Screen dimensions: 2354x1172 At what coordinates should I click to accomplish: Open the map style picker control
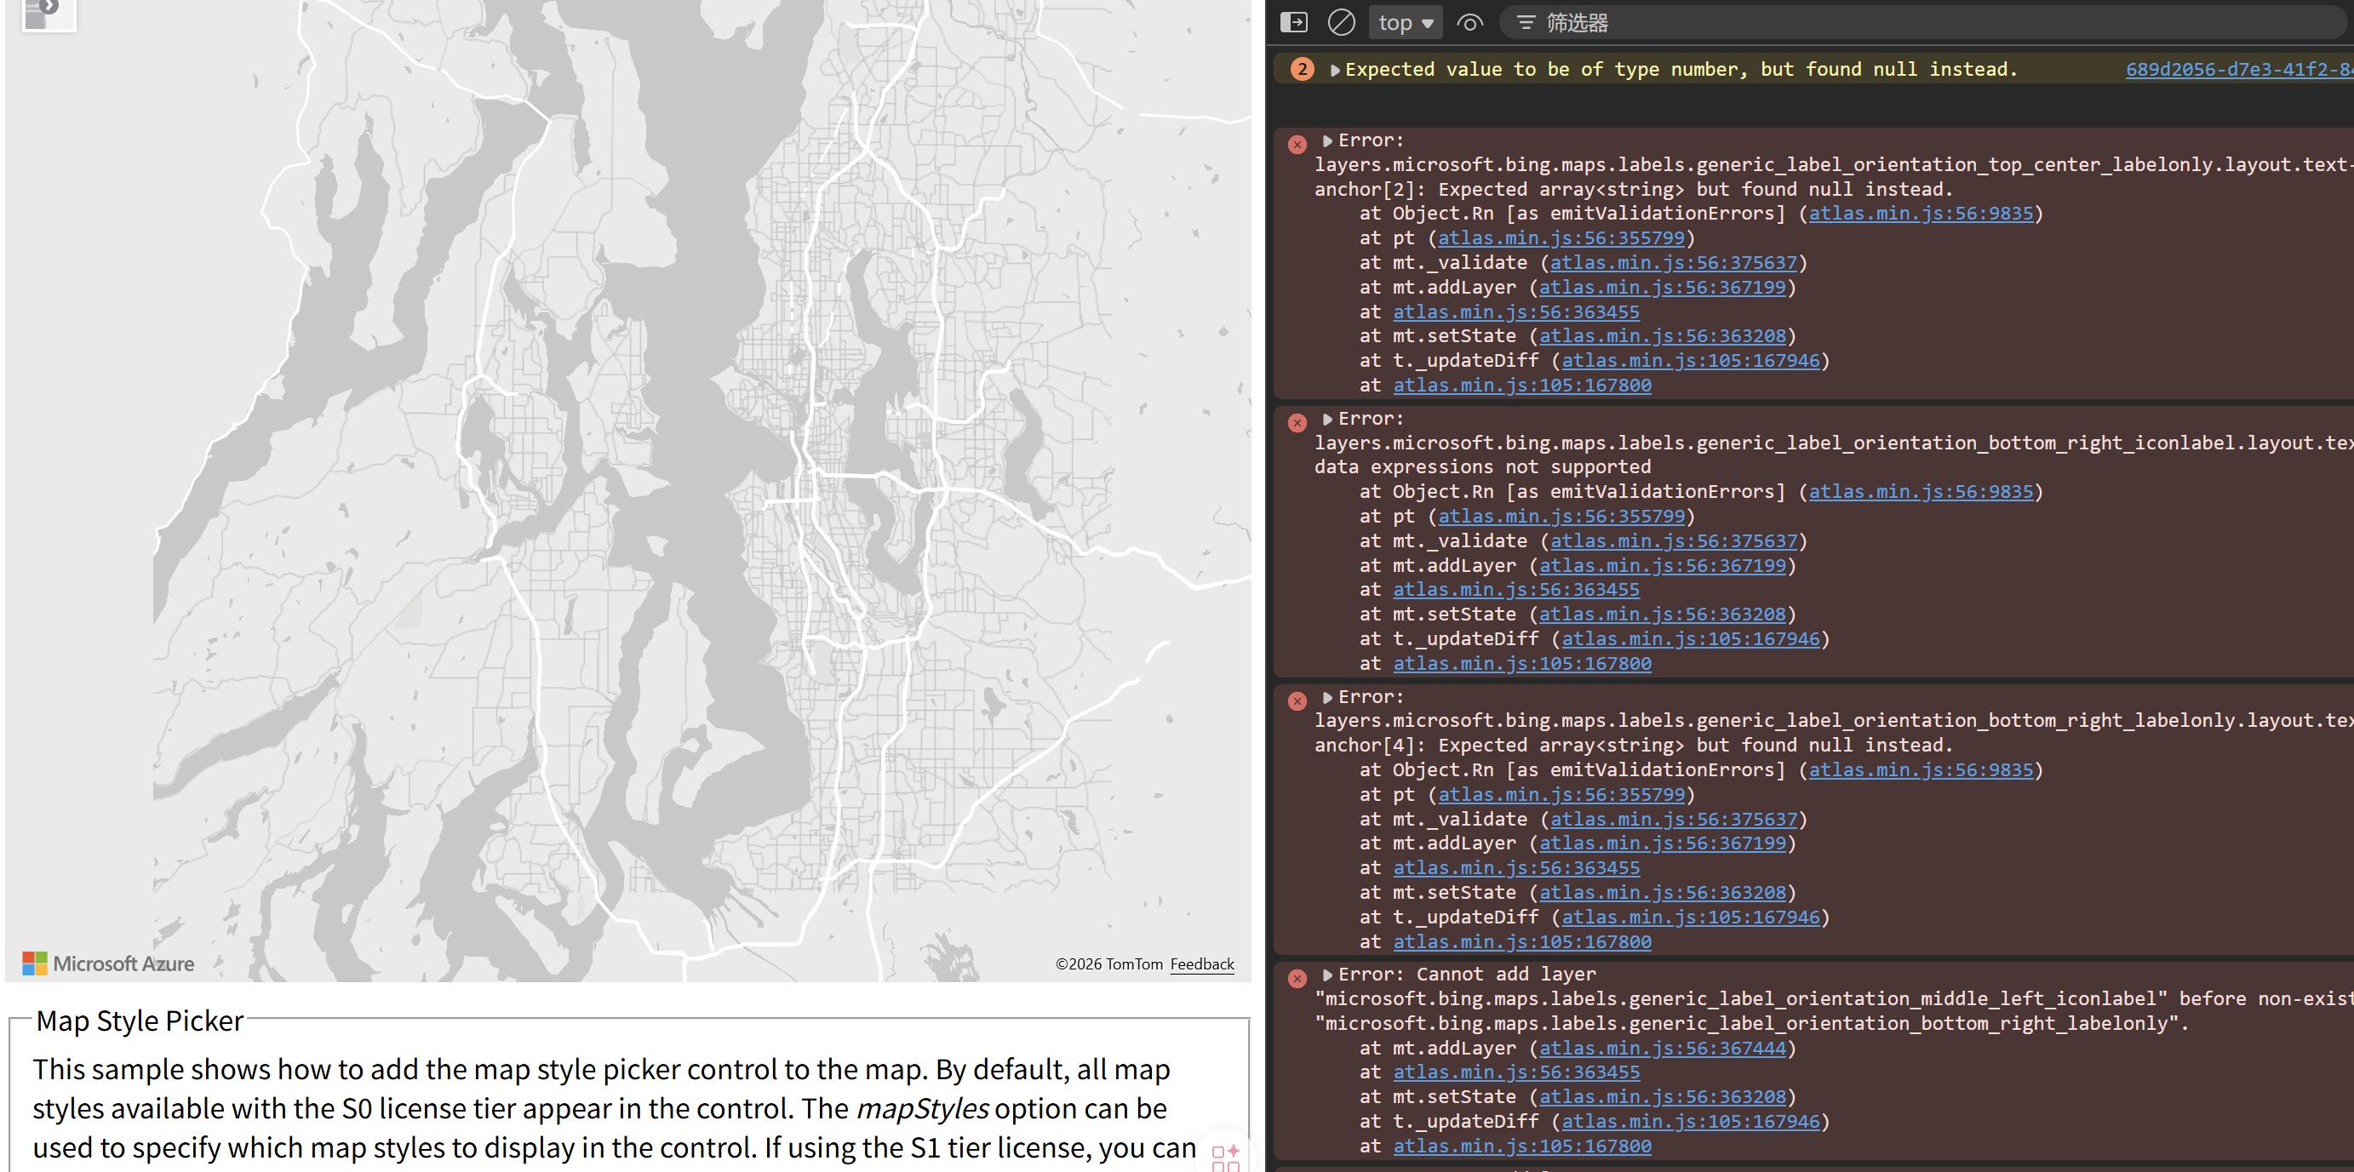coord(49,13)
